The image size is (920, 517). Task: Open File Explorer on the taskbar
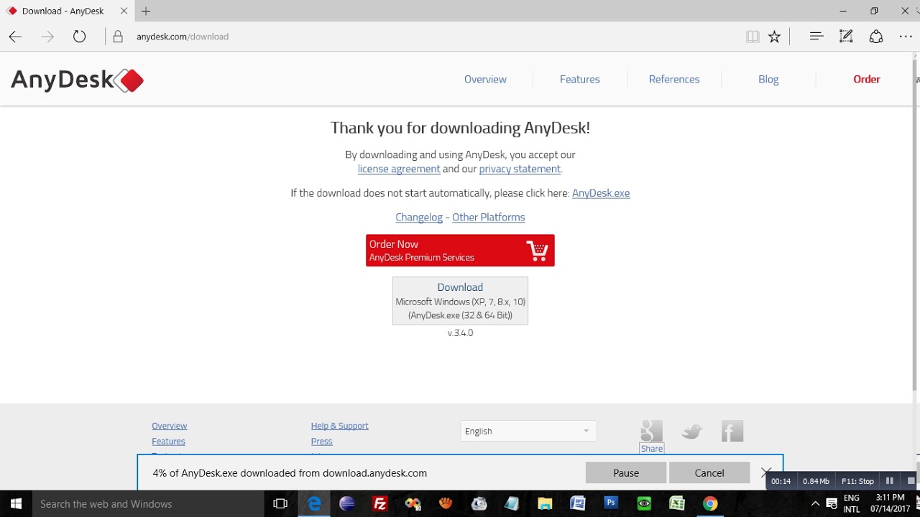coord(545,504)
